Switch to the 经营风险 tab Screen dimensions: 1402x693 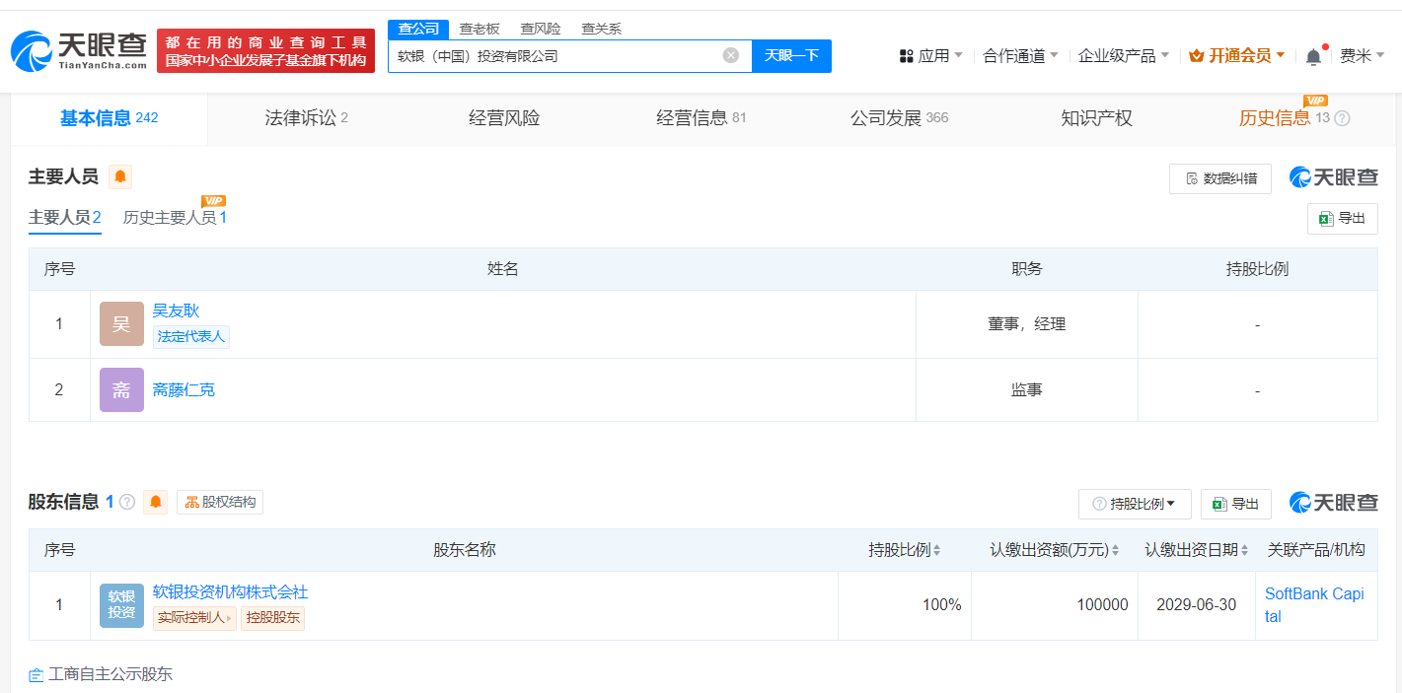tap(504, 118)
